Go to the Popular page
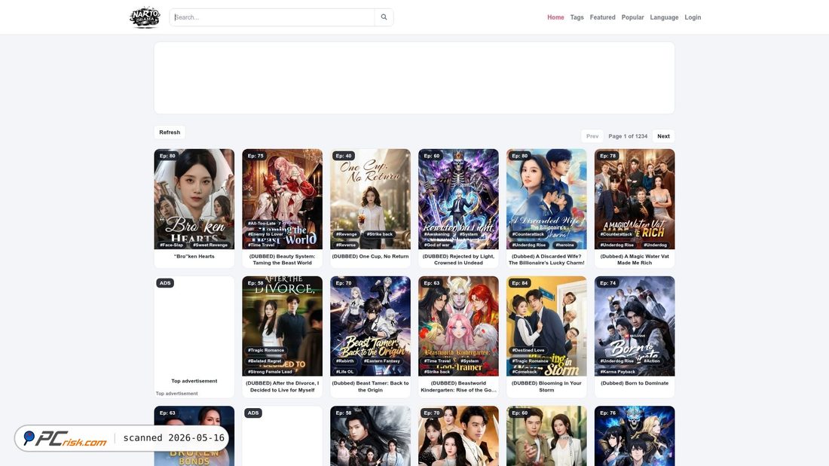Screen dimensions: 829x466 [x=632, y=17]
